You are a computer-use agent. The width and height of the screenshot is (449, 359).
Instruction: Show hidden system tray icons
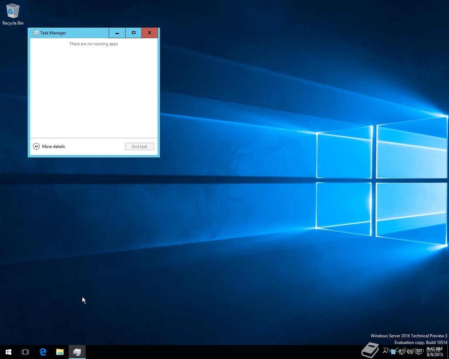[x=385, y=352]
